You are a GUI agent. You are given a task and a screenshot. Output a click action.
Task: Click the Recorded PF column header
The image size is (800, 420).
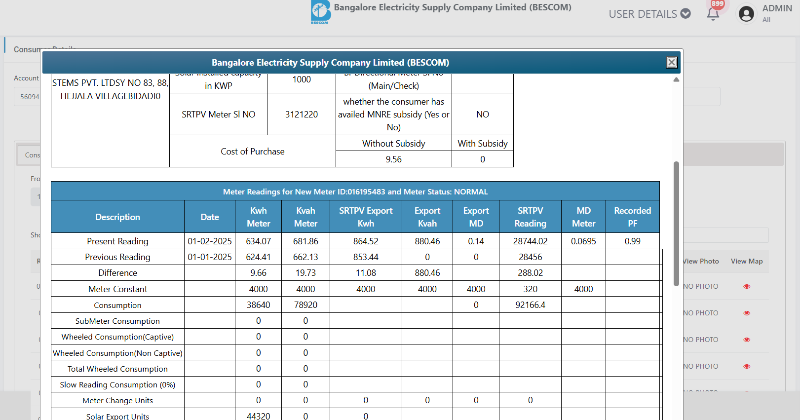633,217
